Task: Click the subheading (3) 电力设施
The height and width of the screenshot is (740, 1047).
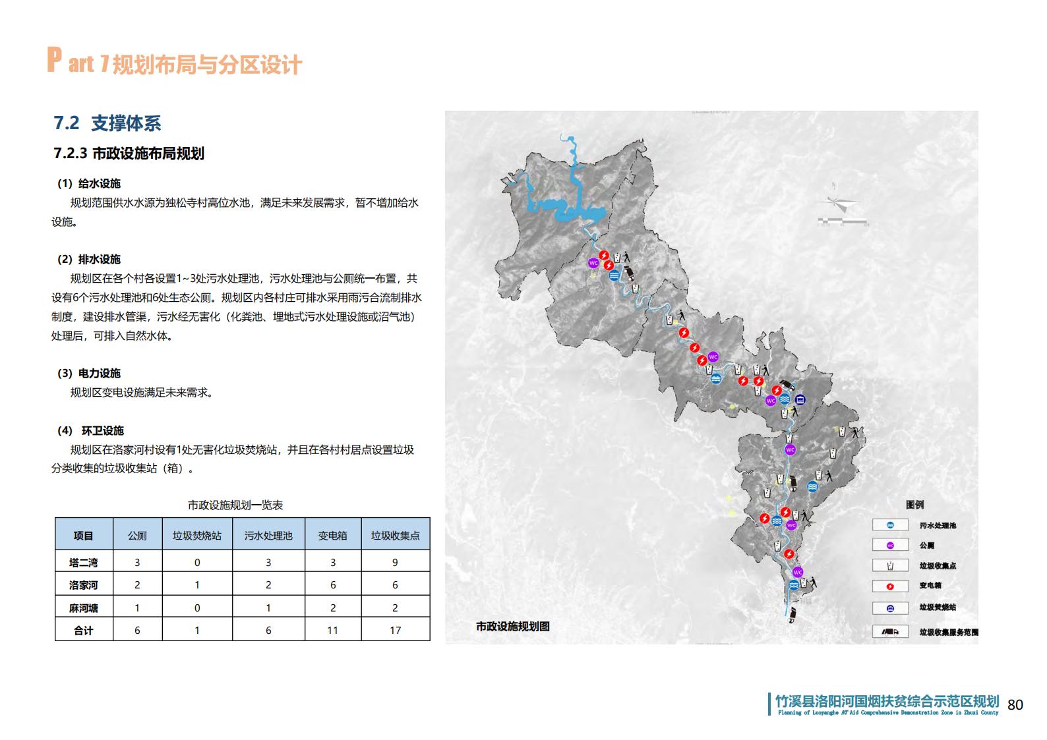Action: point(89,373)
